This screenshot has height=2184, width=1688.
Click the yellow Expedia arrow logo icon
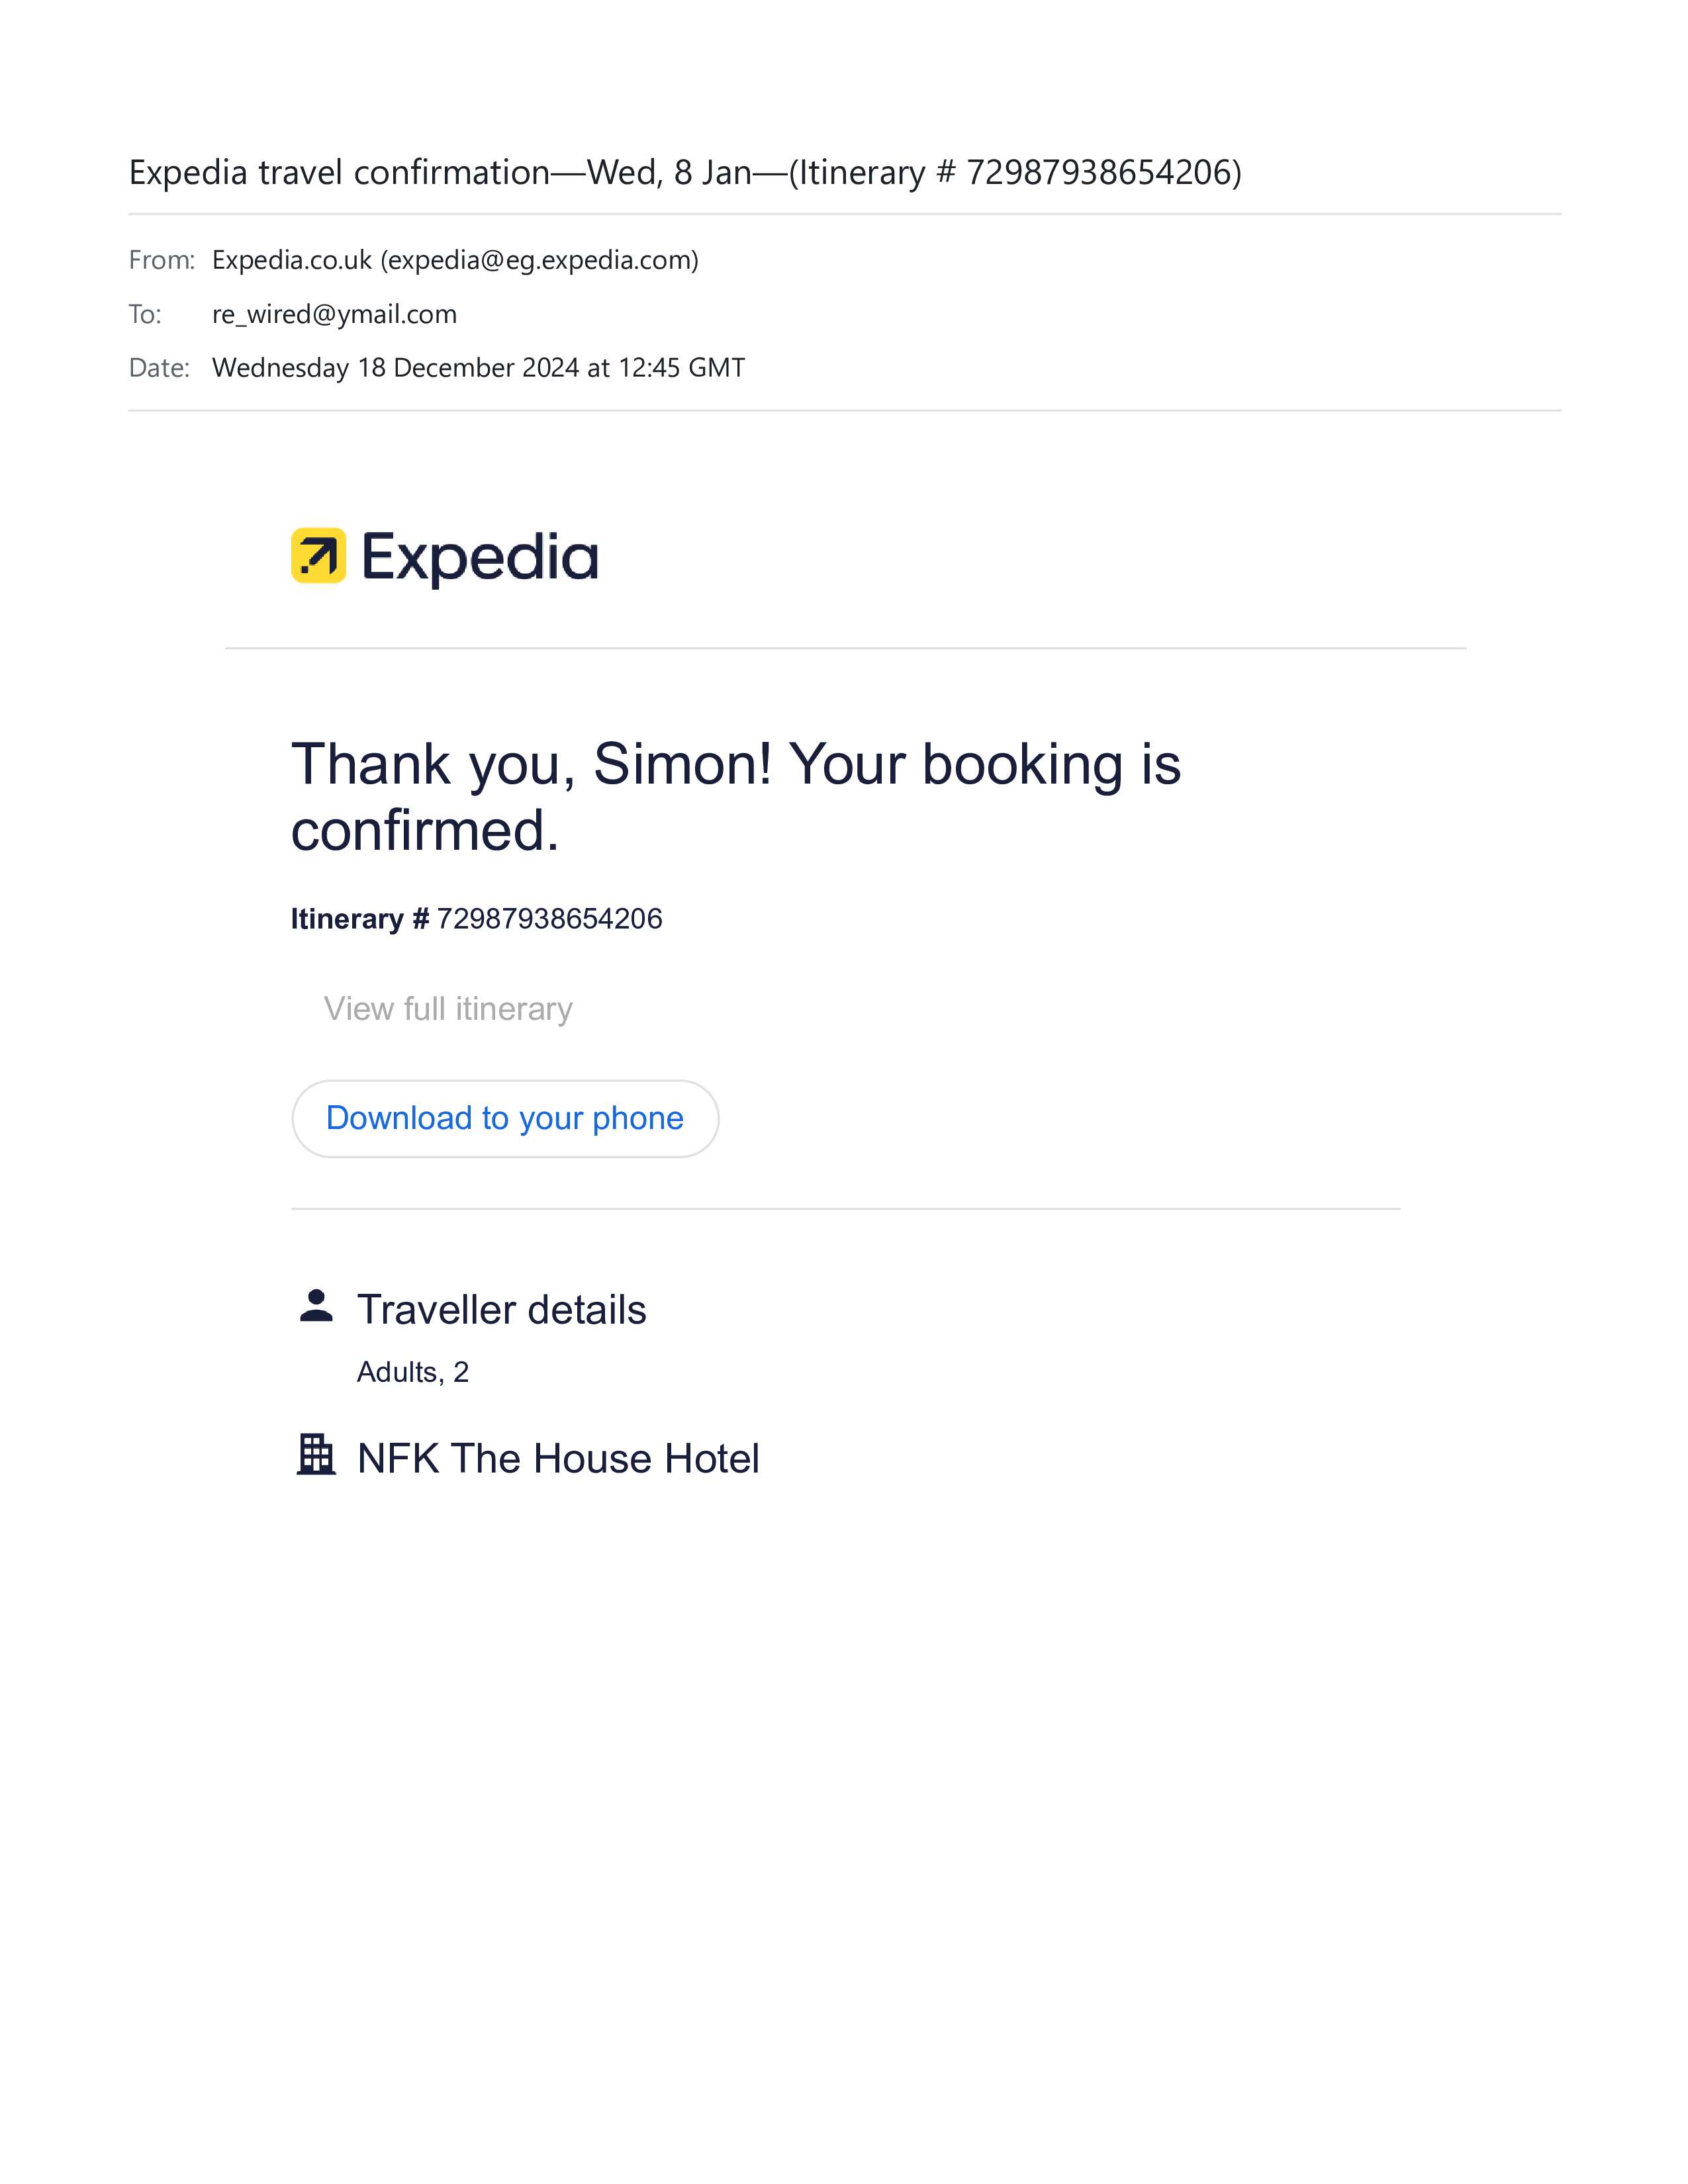(318, 556)
